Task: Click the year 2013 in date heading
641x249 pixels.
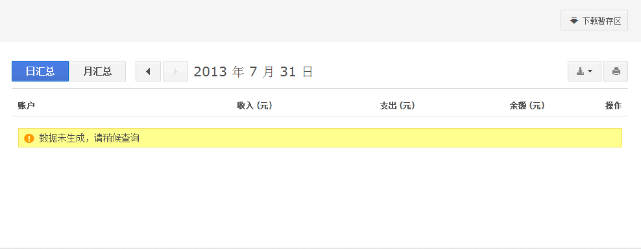Action: pos(210,72)
